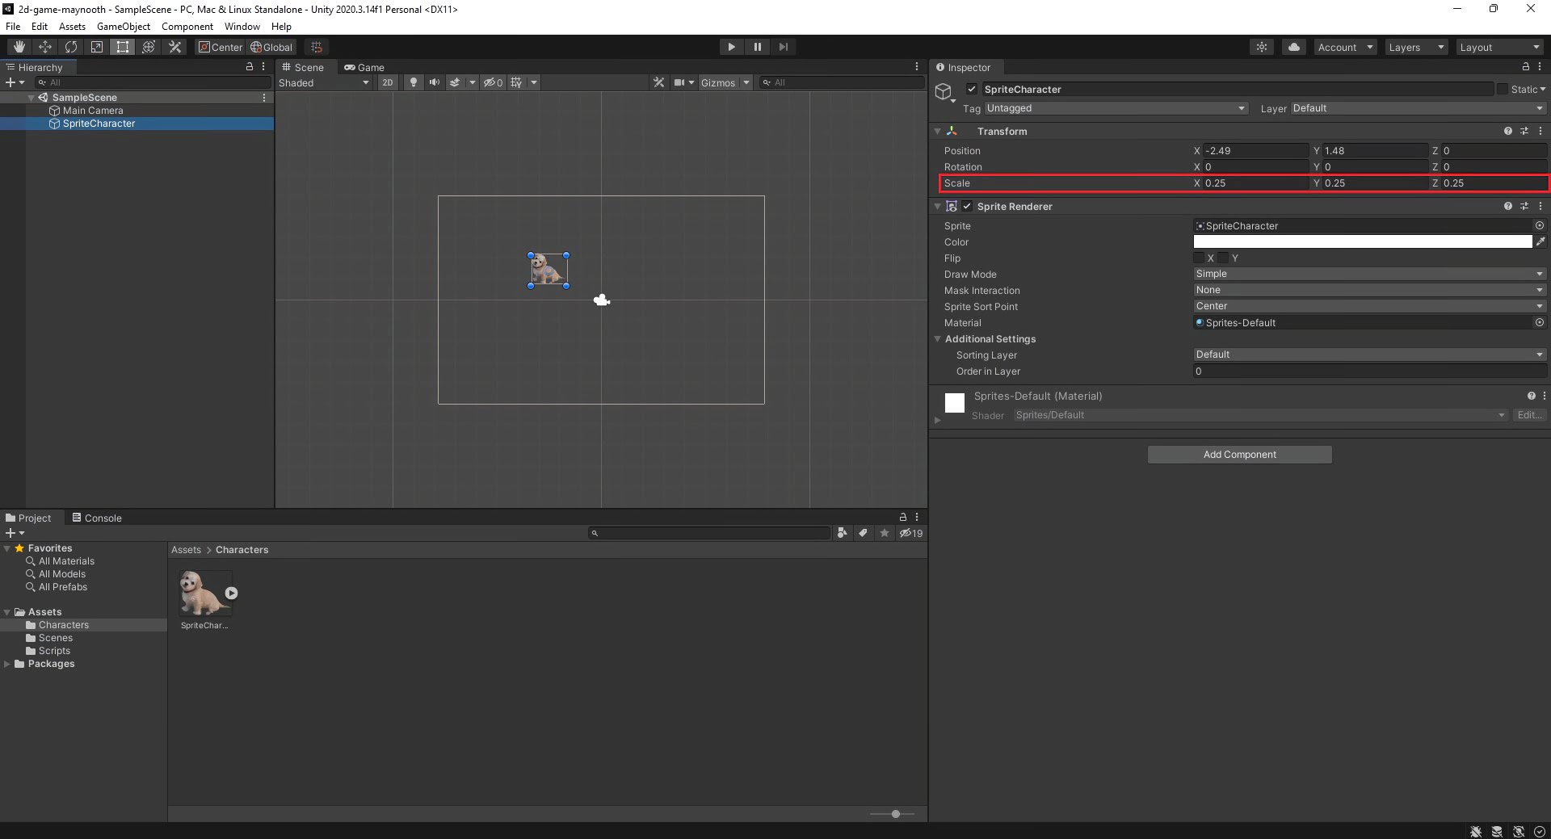1551x839 pixels.
Task: Select the Move tool
Action: tap(45, 47)
